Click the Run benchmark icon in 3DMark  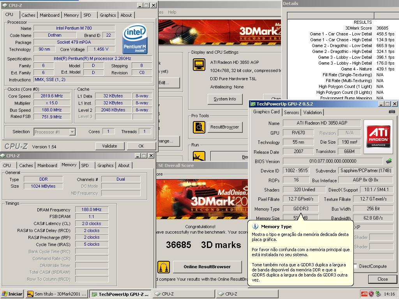[199, 156]
